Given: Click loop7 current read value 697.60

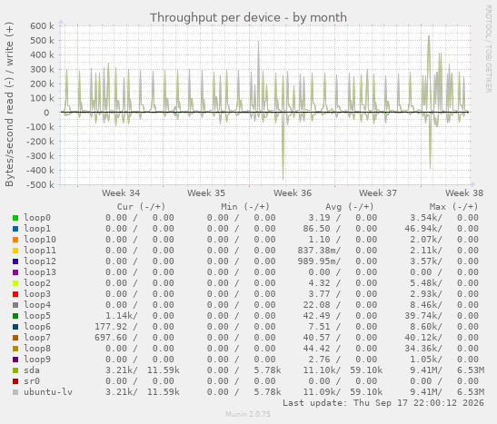Looking at the screenshot, I should coord(111,338).
